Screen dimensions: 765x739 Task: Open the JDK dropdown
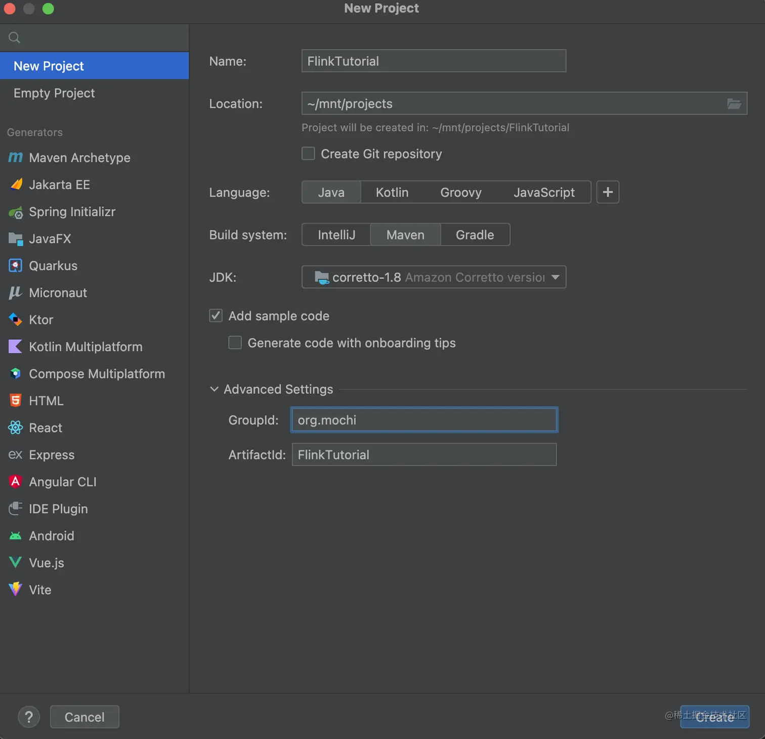pos(433,277)
